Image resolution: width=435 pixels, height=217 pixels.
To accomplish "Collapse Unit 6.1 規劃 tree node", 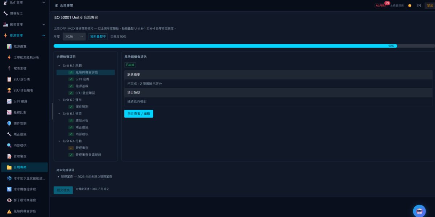I will coord(59,66).
